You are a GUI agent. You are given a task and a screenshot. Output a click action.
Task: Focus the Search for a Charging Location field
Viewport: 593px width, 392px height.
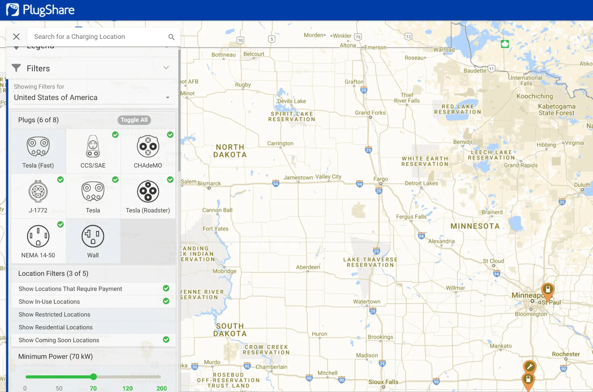(98, 37)
